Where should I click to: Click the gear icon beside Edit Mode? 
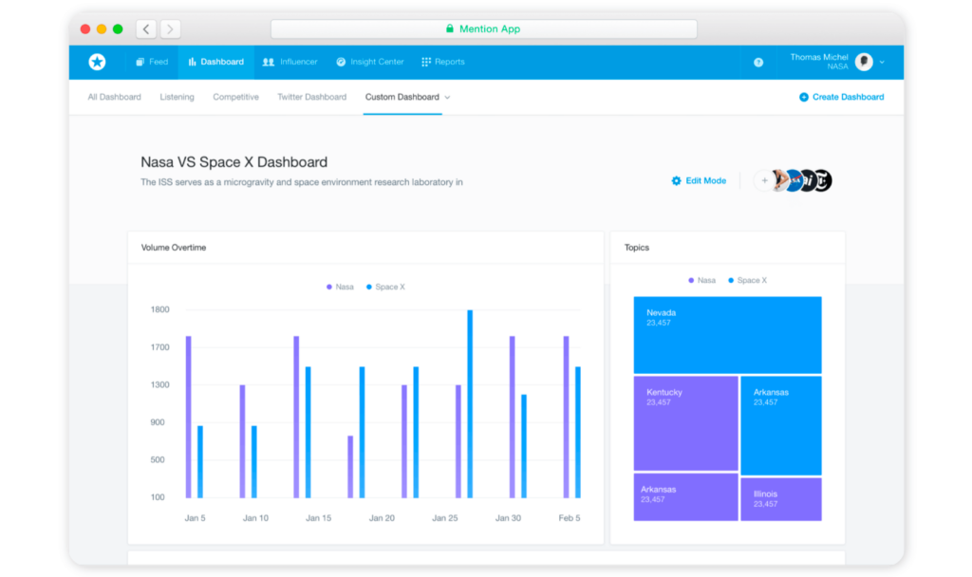676,180
